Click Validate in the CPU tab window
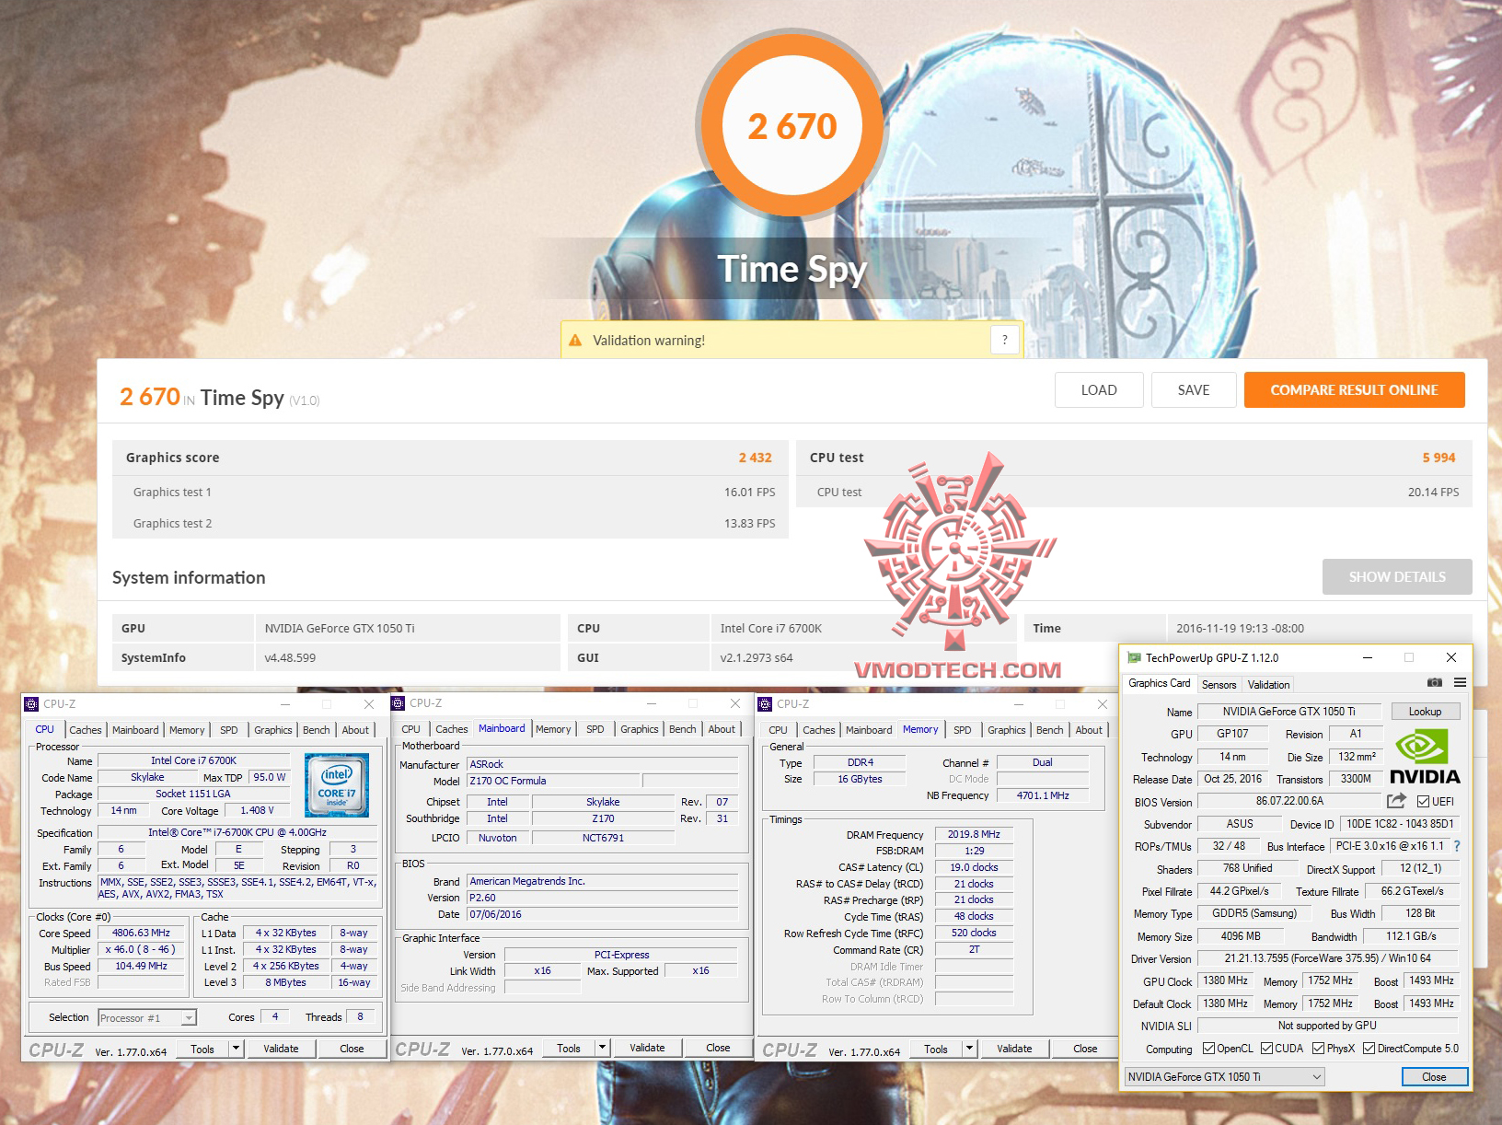1502x1125 pixels. (x=281, y=1049)
